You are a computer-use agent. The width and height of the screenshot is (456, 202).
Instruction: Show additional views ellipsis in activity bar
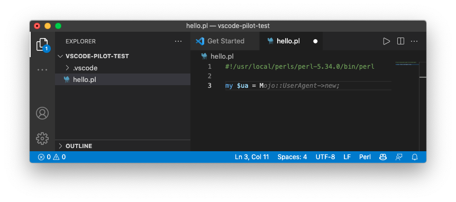[42, 70]
